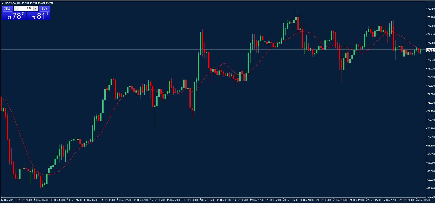Click the 26 Dec 07:00 time label

(x=423, y=200)
